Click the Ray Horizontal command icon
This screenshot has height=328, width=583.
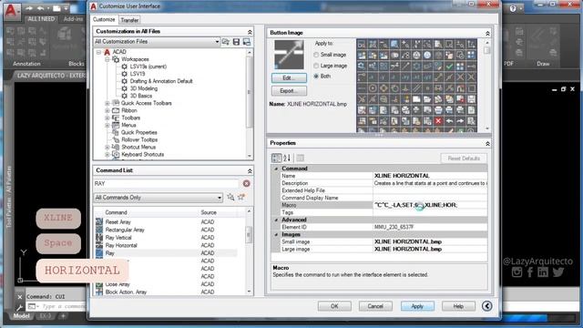tap(99, 245)
